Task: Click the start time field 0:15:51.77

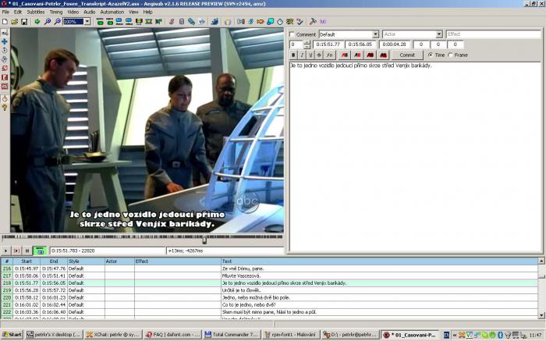Action: [328, 44]
